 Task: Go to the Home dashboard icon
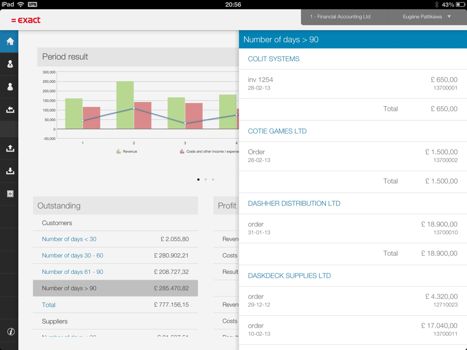(10, 42)
